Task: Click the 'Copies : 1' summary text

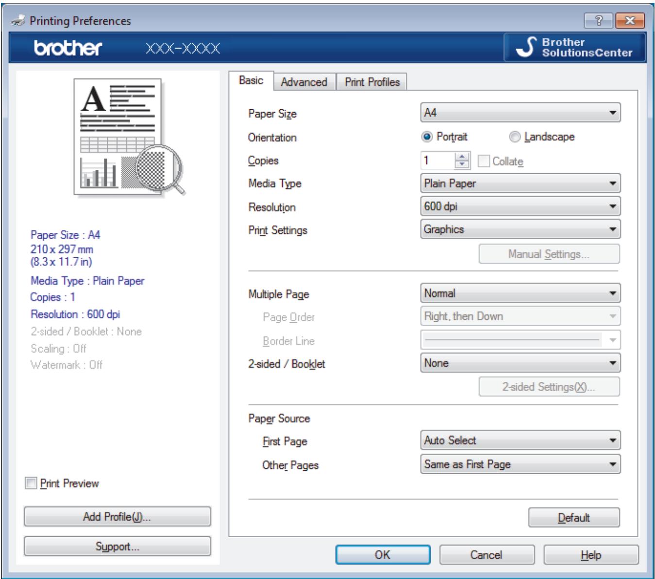Action: pyautogui.click(x=52, y=297)
